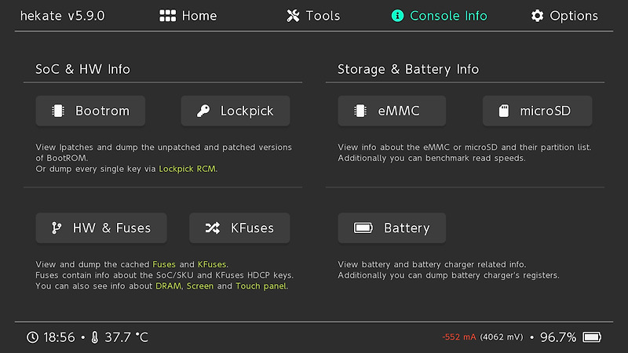This screenshot has height=353, width=628.
Task: Select the Console Info tab
Action: tap(439, 16)
